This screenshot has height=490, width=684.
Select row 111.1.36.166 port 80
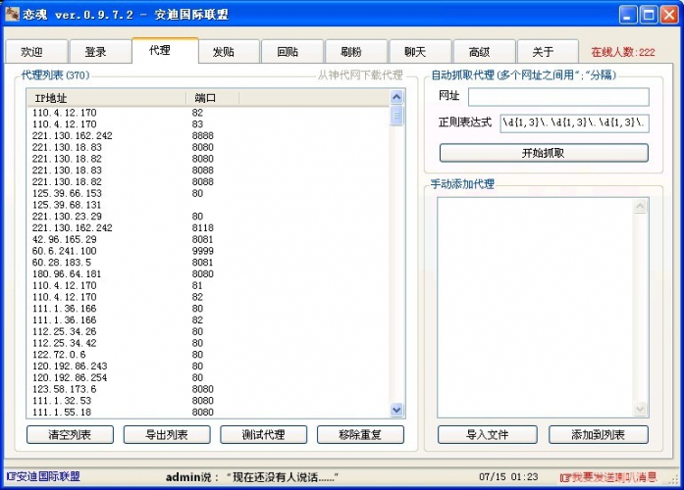tap(208, 309)
